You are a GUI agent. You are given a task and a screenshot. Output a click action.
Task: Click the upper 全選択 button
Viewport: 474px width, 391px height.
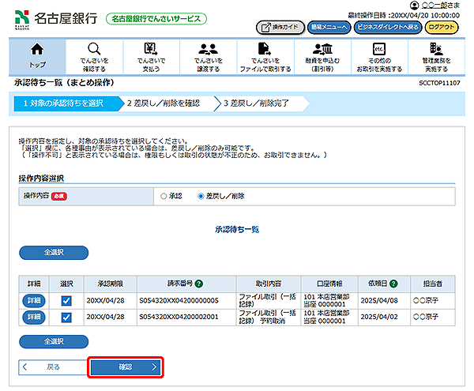[52, 253]
